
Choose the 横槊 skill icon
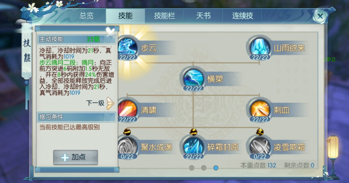(193, 78)
